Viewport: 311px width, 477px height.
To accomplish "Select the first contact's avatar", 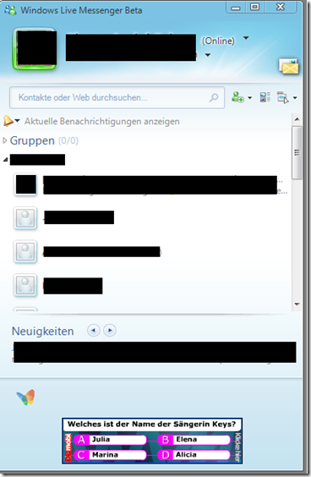I will 25,184.
